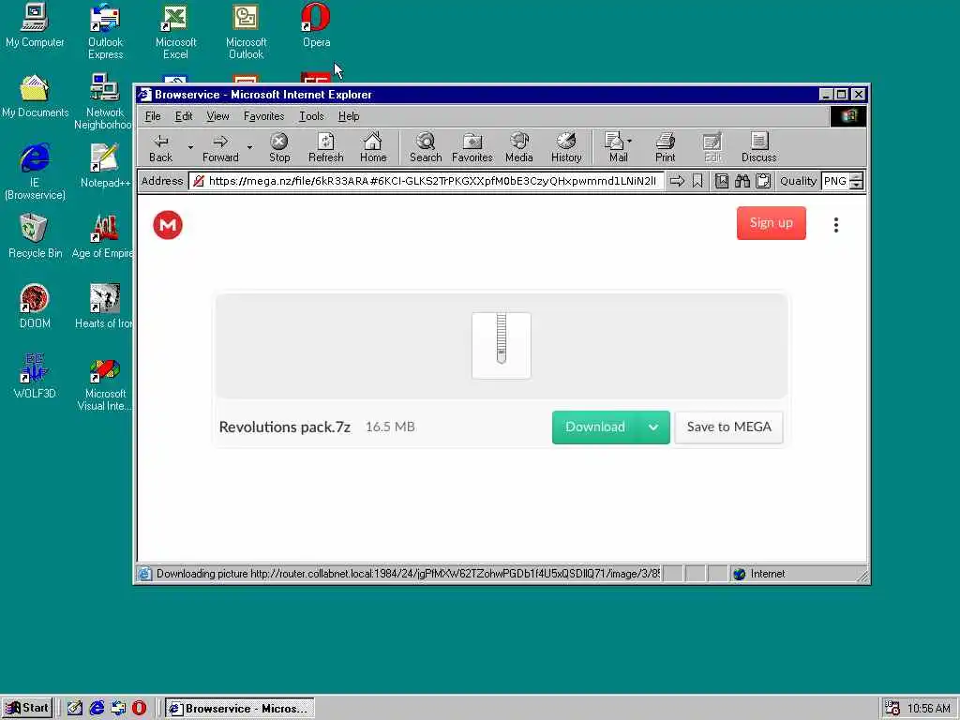Launch Opera from quick launch bar
This screenshot has width=960, height=720.
pos(140,709)
